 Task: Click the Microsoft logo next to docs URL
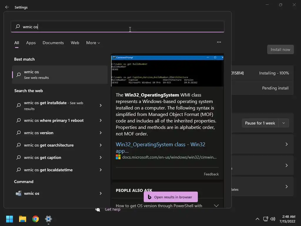[118, 157]
